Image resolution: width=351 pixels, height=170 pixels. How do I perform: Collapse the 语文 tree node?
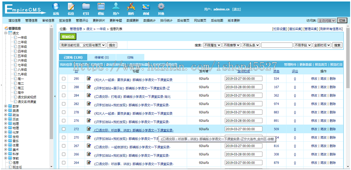tap(6, 33)
